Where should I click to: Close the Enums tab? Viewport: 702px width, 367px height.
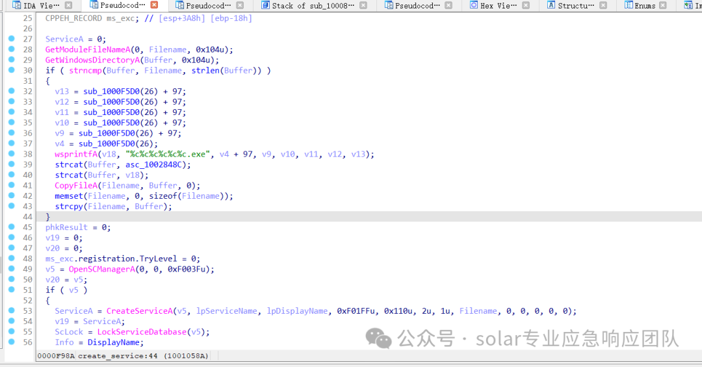[x=663, y=5]
